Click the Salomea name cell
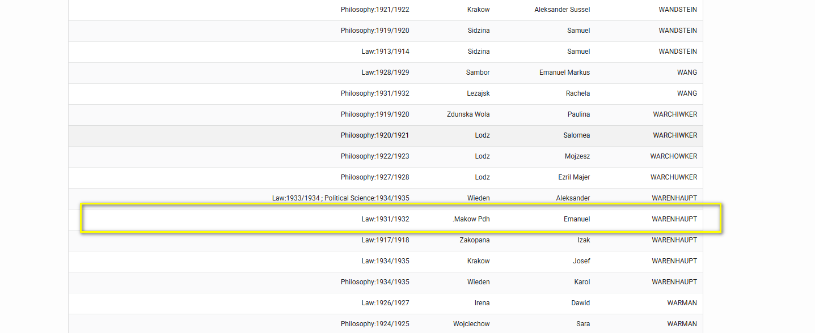This screenshot has width=815, height=333. point(577,135)
